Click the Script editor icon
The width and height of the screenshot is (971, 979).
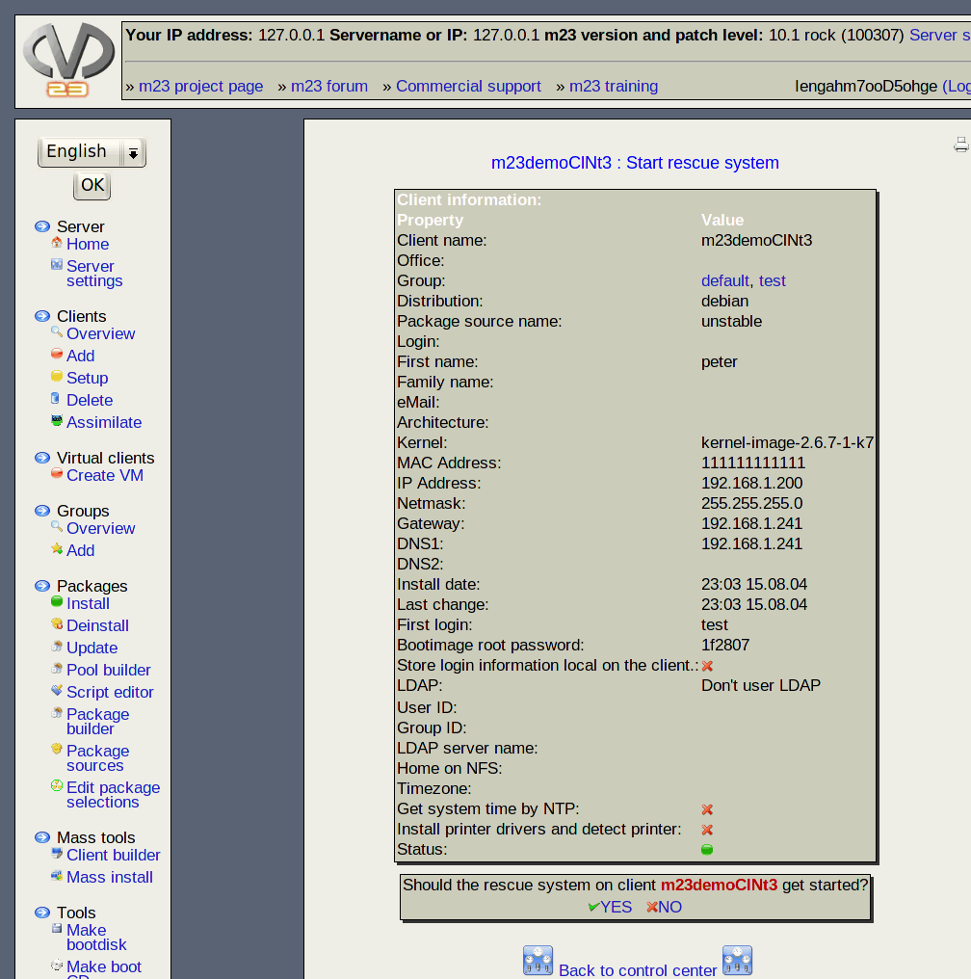pos(57,691)
